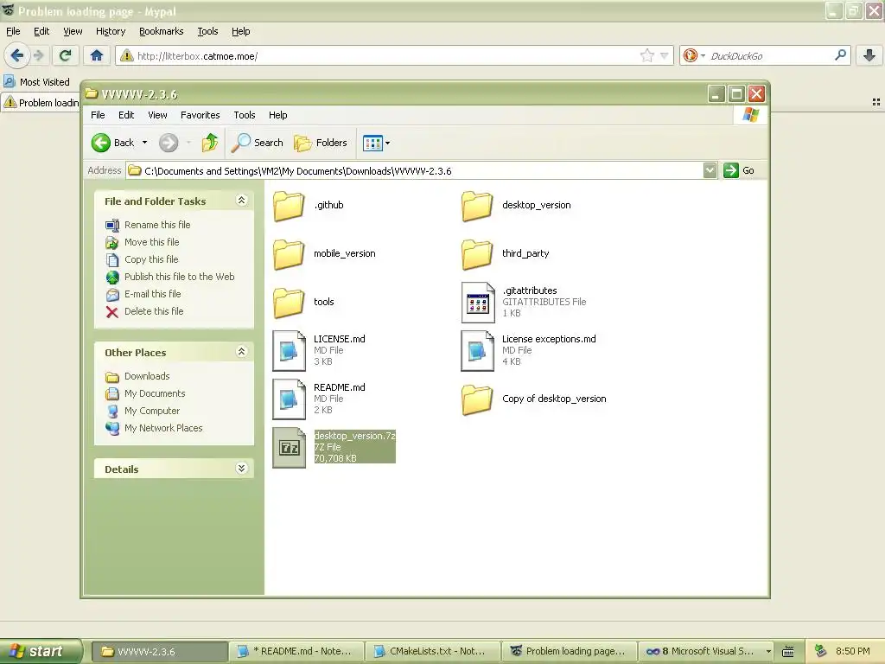Expand the Address bar dropdown
This screenshot has height=664, width=885.
coord(710,170)
